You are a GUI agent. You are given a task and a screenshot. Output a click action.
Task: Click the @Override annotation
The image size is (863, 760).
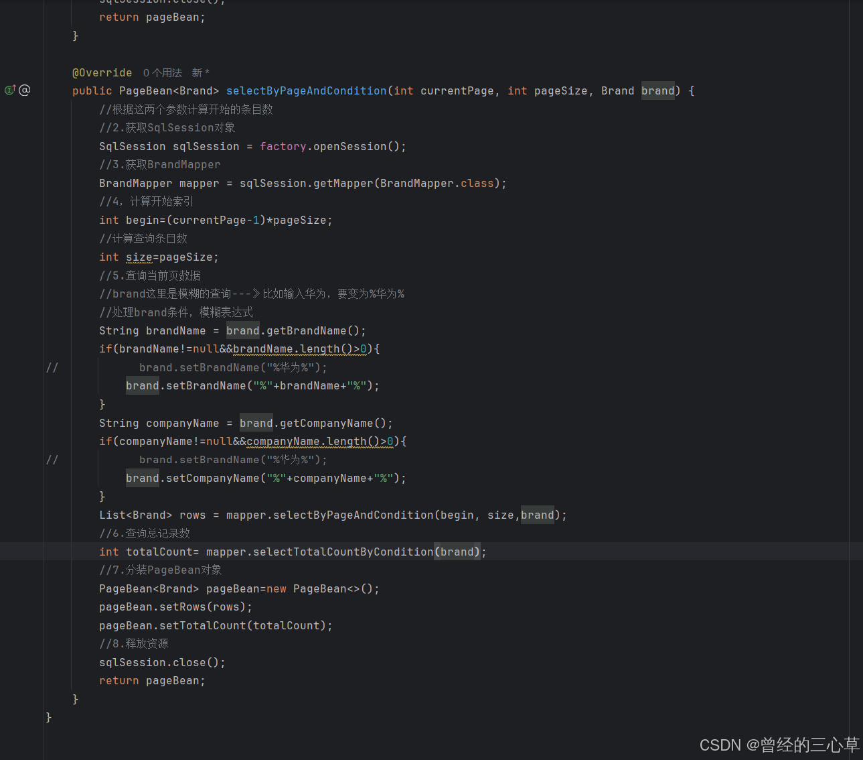tap(102, 72)
